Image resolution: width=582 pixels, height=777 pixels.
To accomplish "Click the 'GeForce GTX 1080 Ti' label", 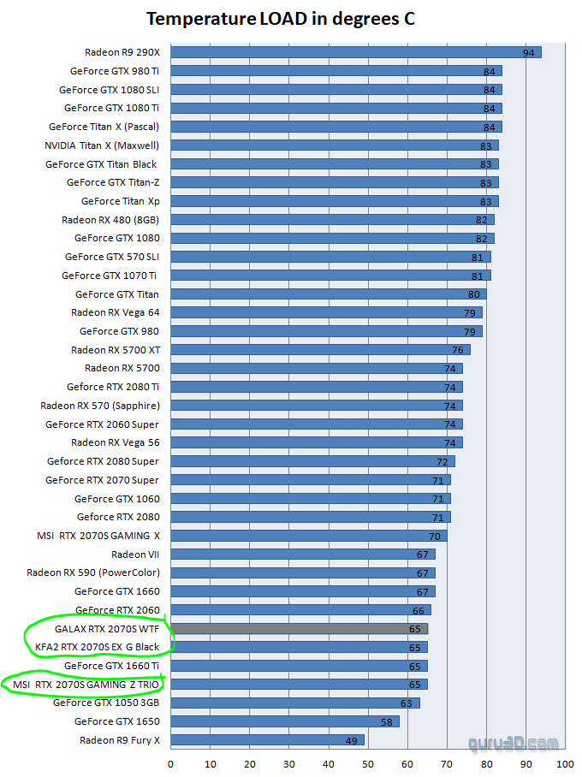I will click(111, 108).
